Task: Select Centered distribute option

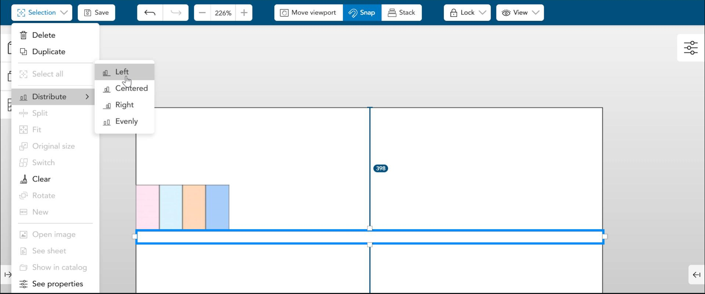Action: [124, 88]
